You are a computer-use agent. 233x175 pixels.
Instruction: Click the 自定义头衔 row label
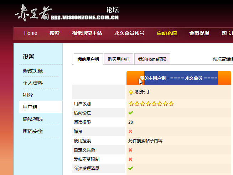click(84, 150)
